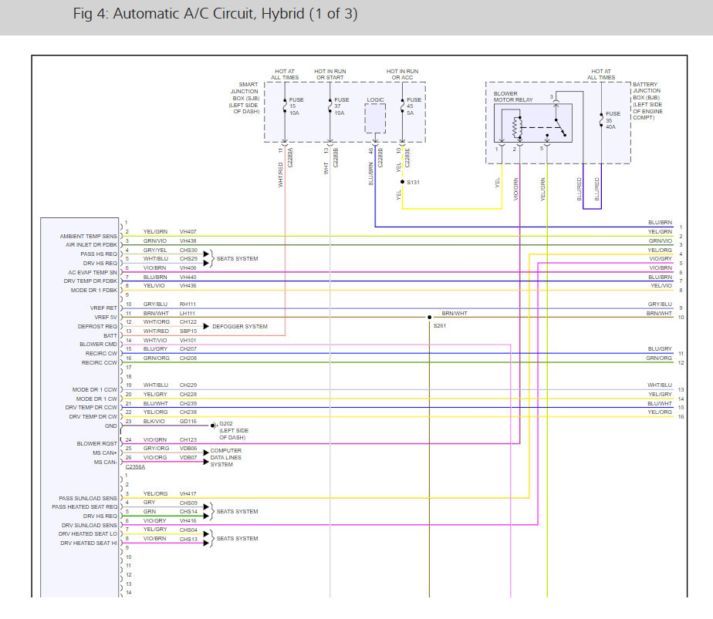Click the C2280A connector label
Viewport: 713px width, 619px height.
point(290,157)
